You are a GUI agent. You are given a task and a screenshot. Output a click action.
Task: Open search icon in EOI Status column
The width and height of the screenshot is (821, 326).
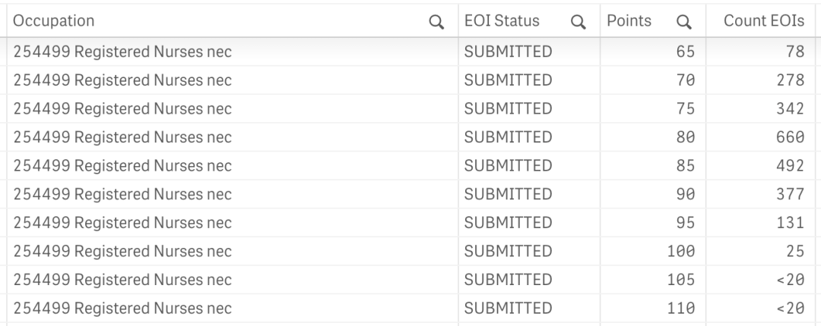(578, 21)
